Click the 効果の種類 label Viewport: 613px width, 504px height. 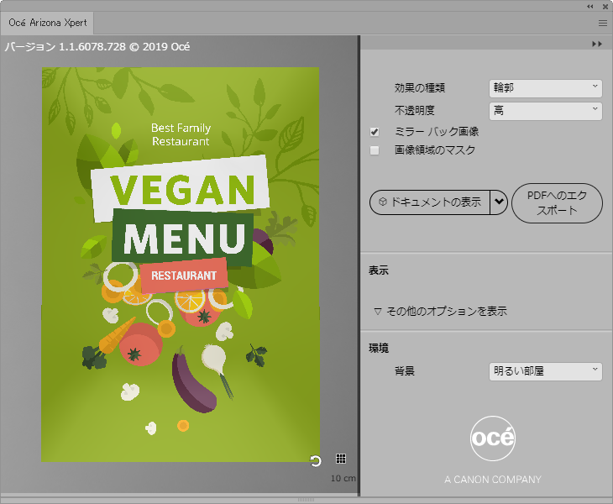click(x=420, y=88)
